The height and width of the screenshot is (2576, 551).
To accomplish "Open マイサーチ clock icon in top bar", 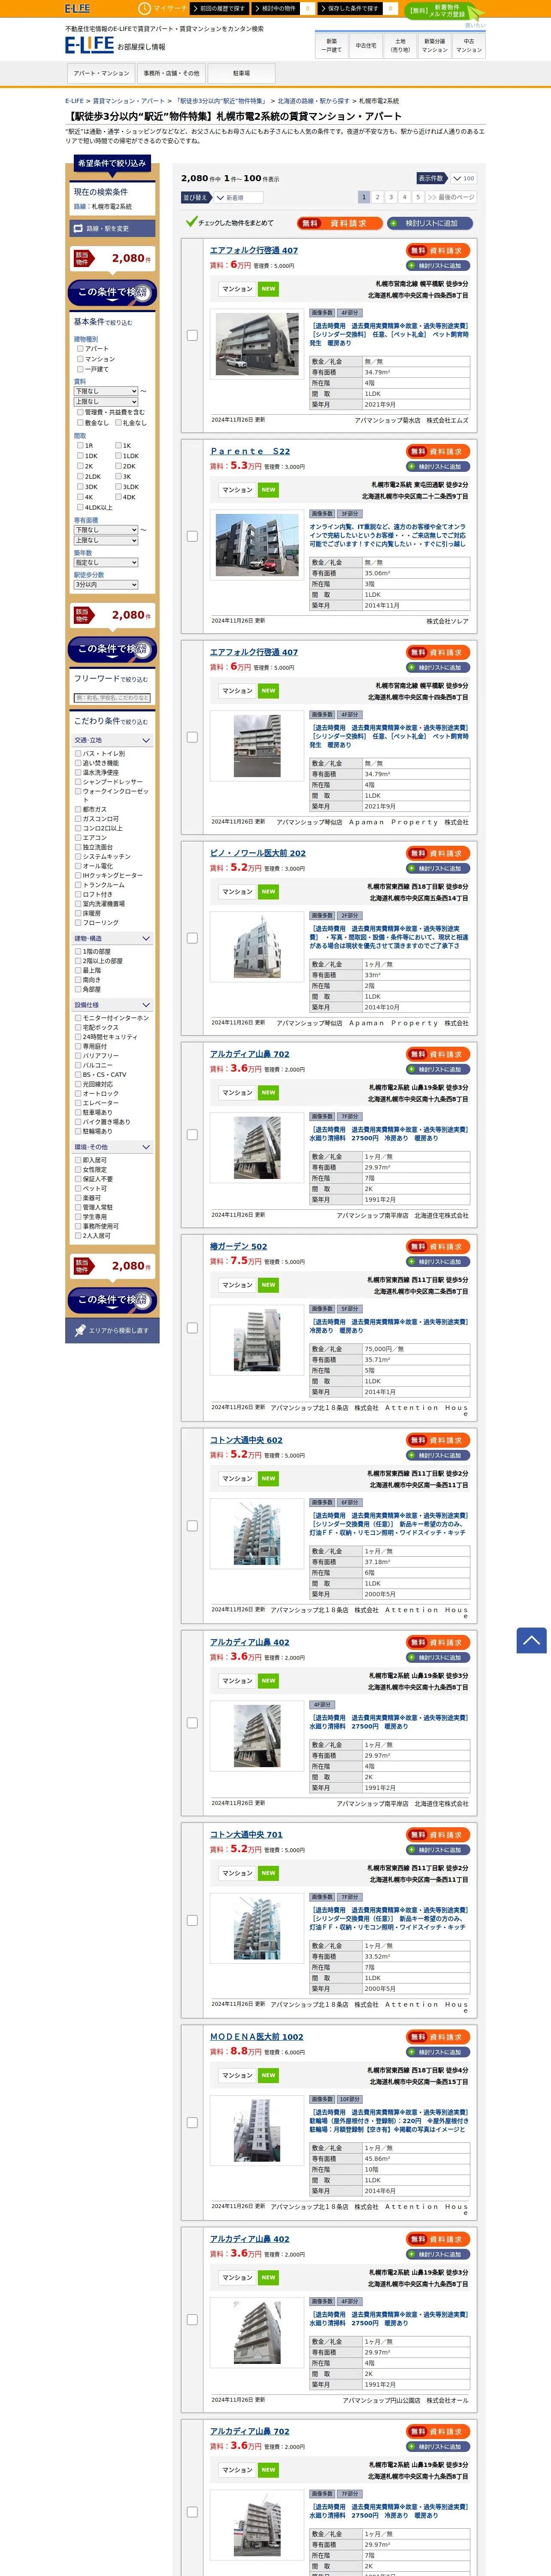I will tap(146, 8).
